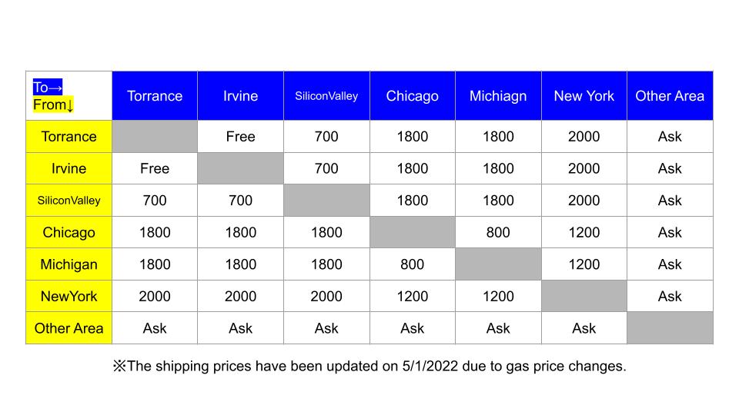Select the blue Other Area column header

(x=670, y=96)
